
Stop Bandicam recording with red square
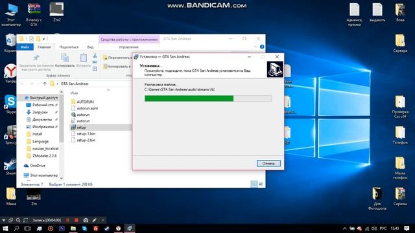tap(77, 220)
